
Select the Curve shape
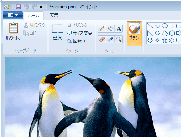click(157, 26)
